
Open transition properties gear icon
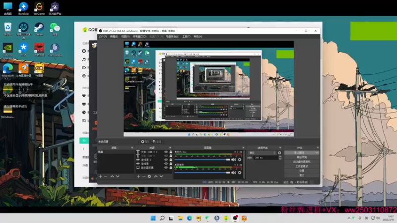279,153
